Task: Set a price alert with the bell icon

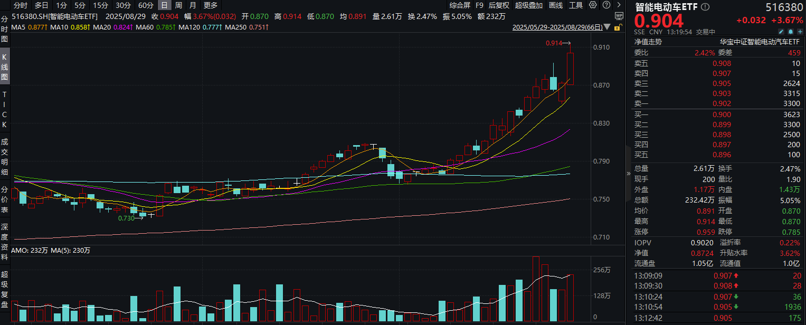Action: pos(791,32)
